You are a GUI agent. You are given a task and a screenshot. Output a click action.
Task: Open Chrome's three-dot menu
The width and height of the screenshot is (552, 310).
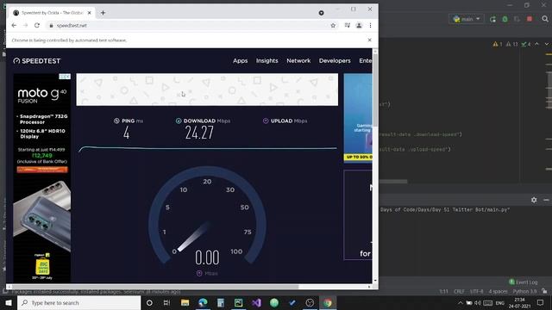tap(370, 25)
